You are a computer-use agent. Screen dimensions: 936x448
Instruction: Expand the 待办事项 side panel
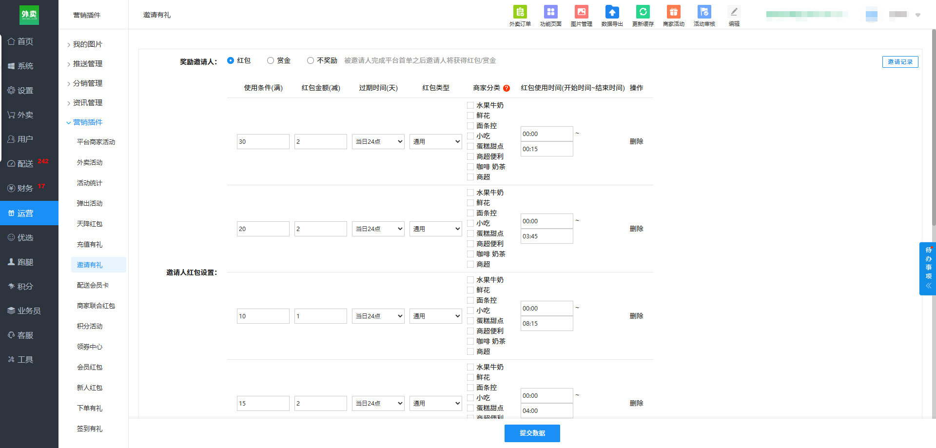pyautogui.click(x=928, y=269)
